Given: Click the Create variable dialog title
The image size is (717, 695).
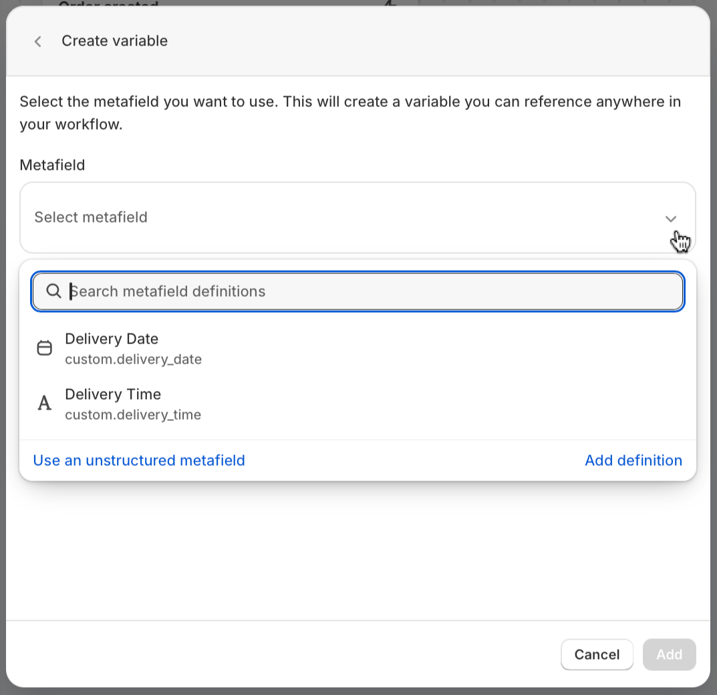Looking at the screenshot, I should pyautogui.click(x=114, y=41).
